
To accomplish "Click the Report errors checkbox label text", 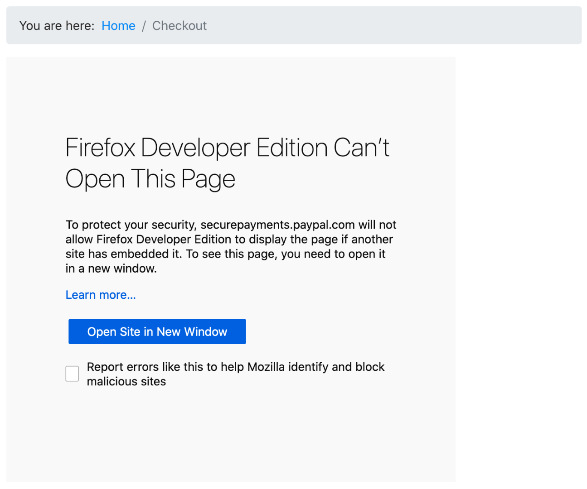I will [x=235, y=367].
